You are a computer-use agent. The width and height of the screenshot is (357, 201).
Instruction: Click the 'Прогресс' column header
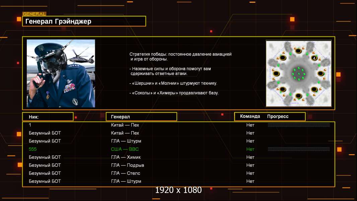(278, 116)
